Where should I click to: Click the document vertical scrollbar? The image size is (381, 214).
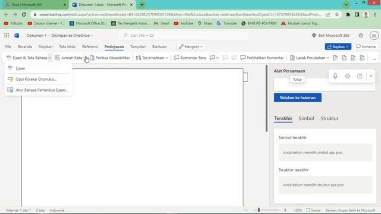(267, 99)
